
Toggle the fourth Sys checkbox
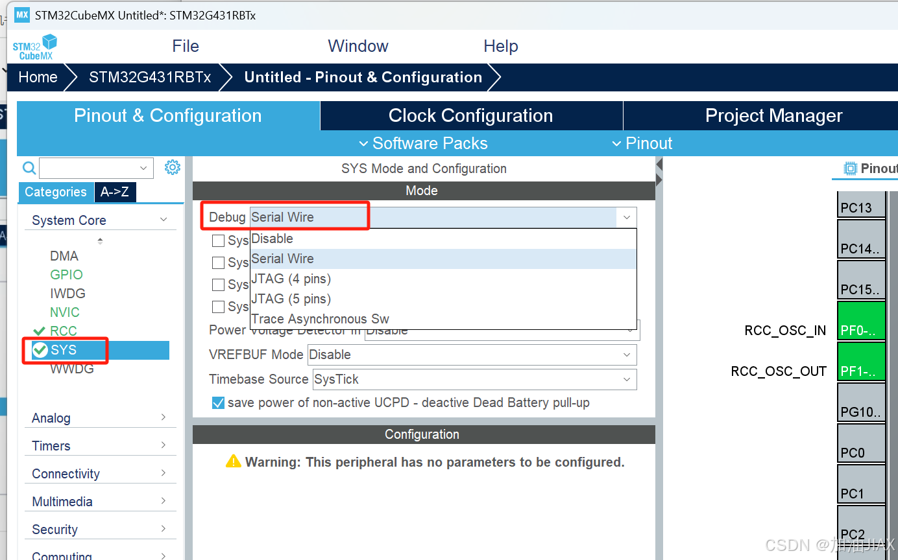(219, 307)
